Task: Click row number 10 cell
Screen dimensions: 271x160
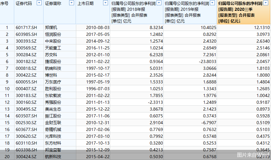Action: tap(7, 89)
